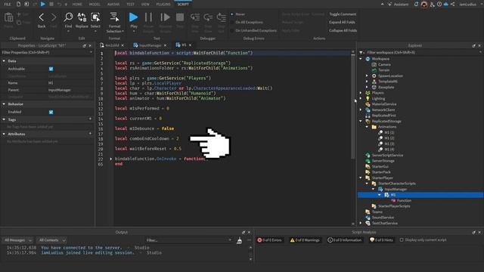Switch to the InputManager script tab

[150, 45]
